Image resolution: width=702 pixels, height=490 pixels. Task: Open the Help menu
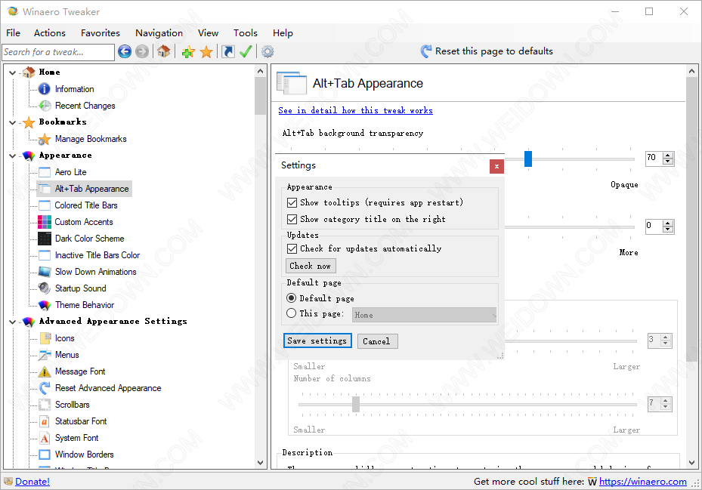pos(283,33)
